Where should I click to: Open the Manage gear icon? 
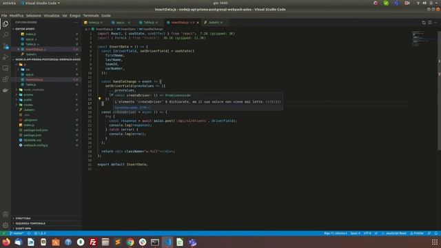coord(6,225)
